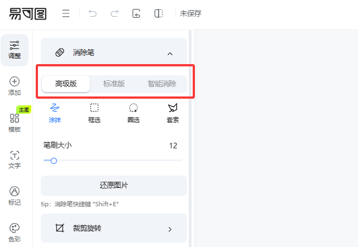This screenshot has height=247, width=358.
Task: Switch to the 智能消除 tab
Action: click(x=162, y=84)
